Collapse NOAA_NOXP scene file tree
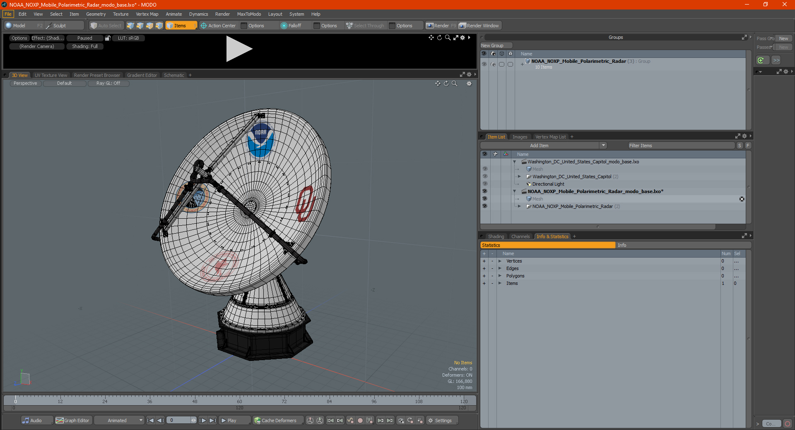Screen dimensions: 795x430 pos(515,191)
